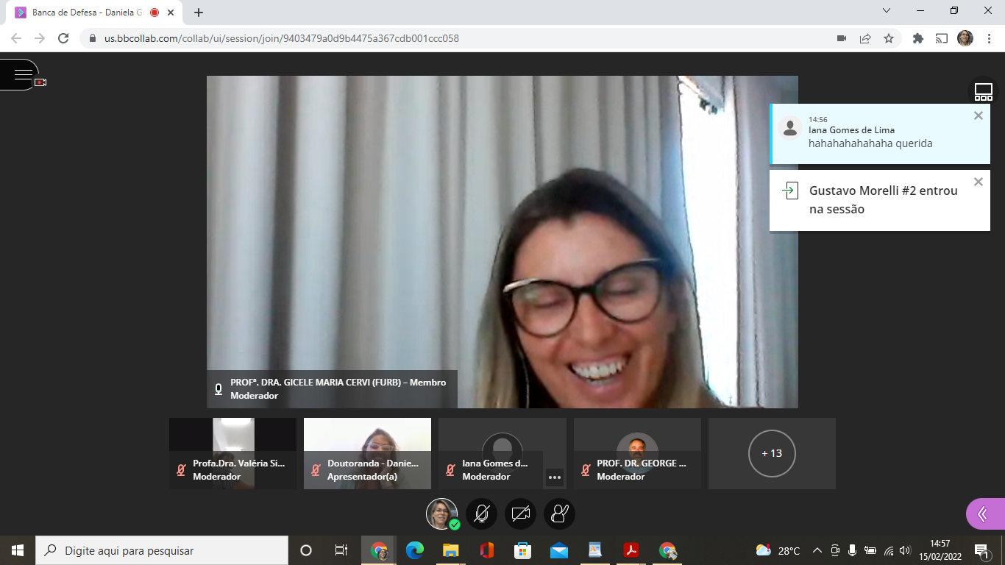Open clock and calendar 14:57
Image resolution: width=1005 pixels, height=565 pixels.
click(940, 550)
